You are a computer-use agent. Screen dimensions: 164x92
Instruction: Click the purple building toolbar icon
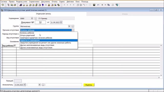[x=20, y=5]
